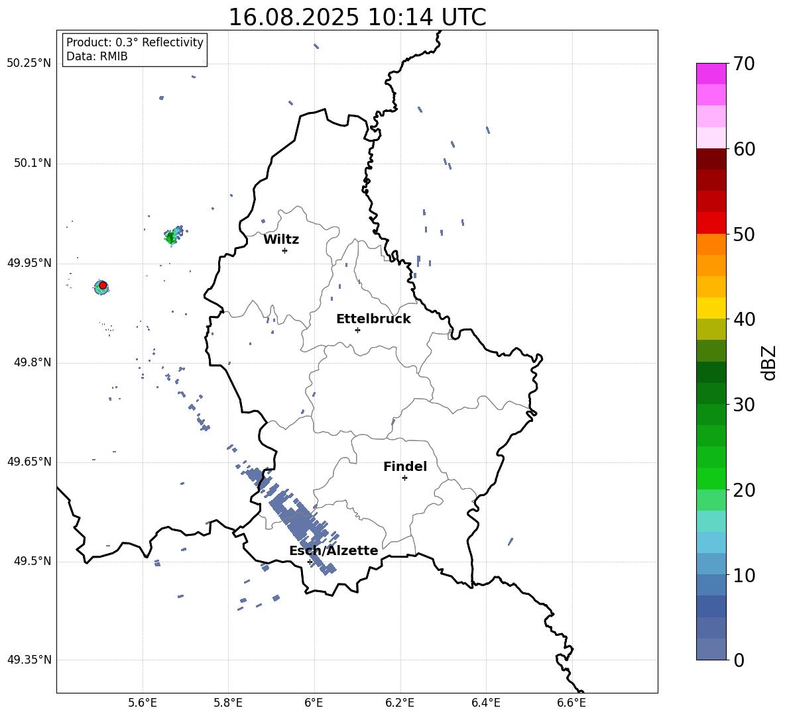The image size is (785, 716).
Task: Click the 49.65°N latitude label
Action: pyautogui.click(x=29, y=462)
